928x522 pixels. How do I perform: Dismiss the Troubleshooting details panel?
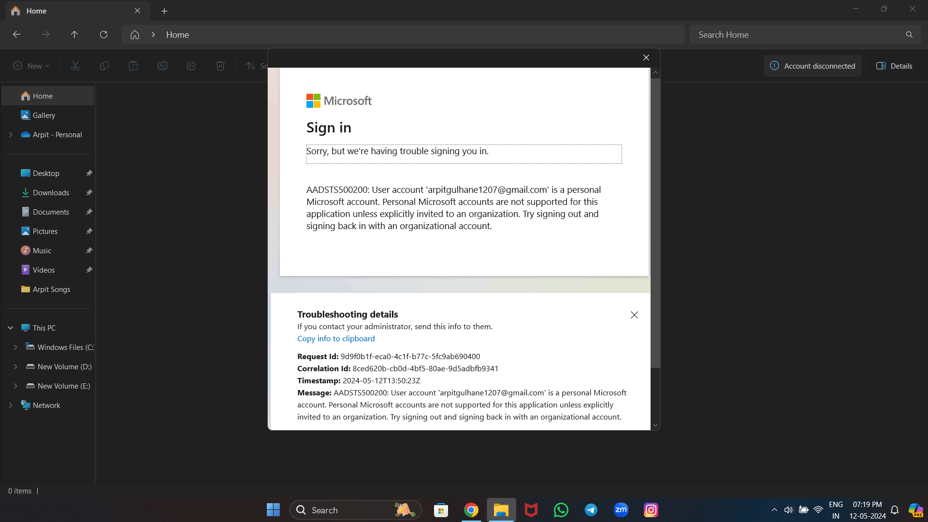click(x=634, y=315)
